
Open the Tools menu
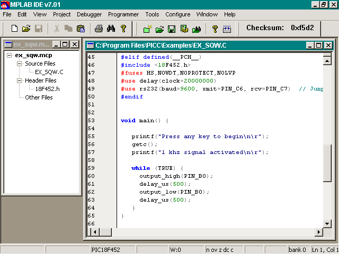[152, 14]
